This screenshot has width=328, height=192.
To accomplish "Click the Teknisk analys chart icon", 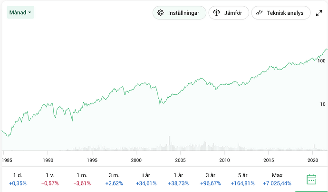I will (x=260, y=13).
